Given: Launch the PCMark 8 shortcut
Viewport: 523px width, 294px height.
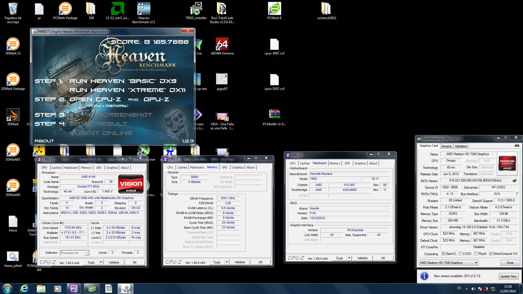Looking at the screenshot, I should (x=274, y=11).
